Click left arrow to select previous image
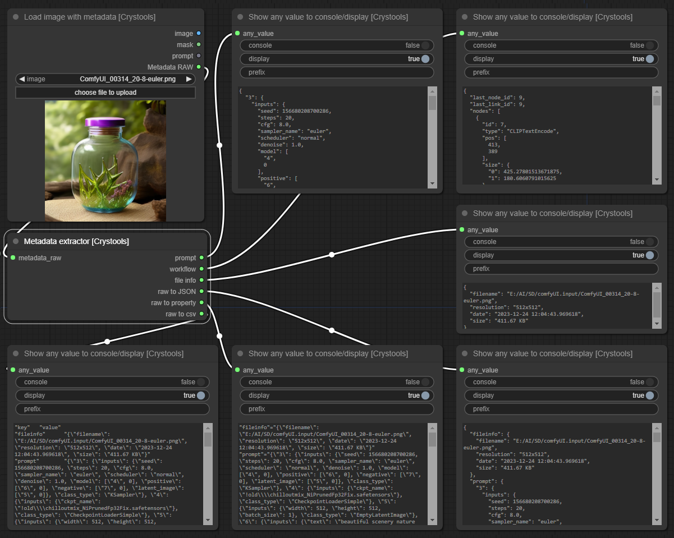Viewport: 674px width, 538px height. tap(22, 79)
